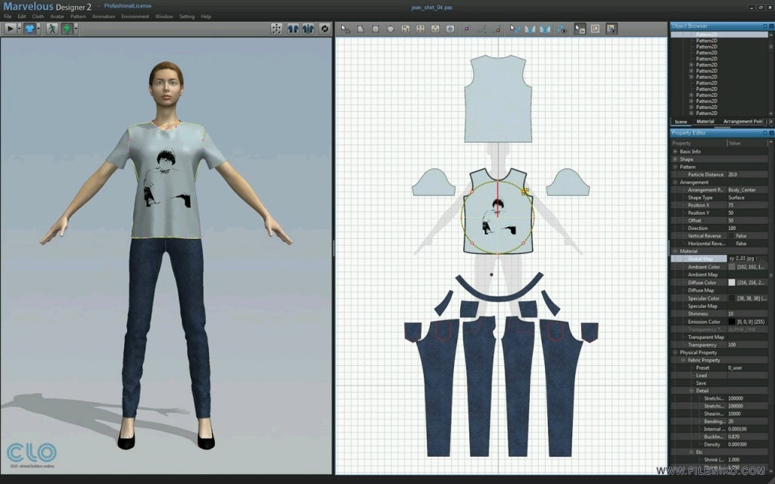Select the rectangle pattern tool
The width and height of the screenshot is (775, 484).
pyautogui.click(x=375, y=29)
